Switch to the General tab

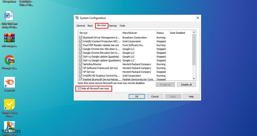click(81, 26)
